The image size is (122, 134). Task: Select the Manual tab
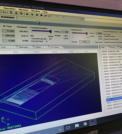tap(113, 47)
